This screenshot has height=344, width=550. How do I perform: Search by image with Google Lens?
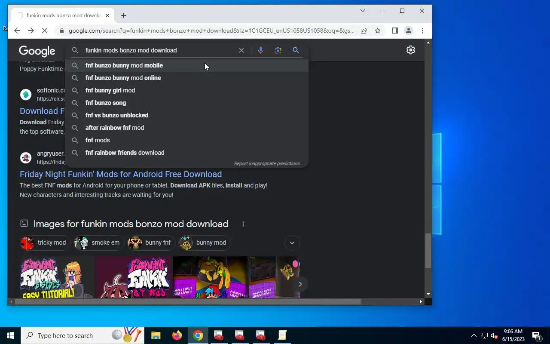tap(278, 50)
